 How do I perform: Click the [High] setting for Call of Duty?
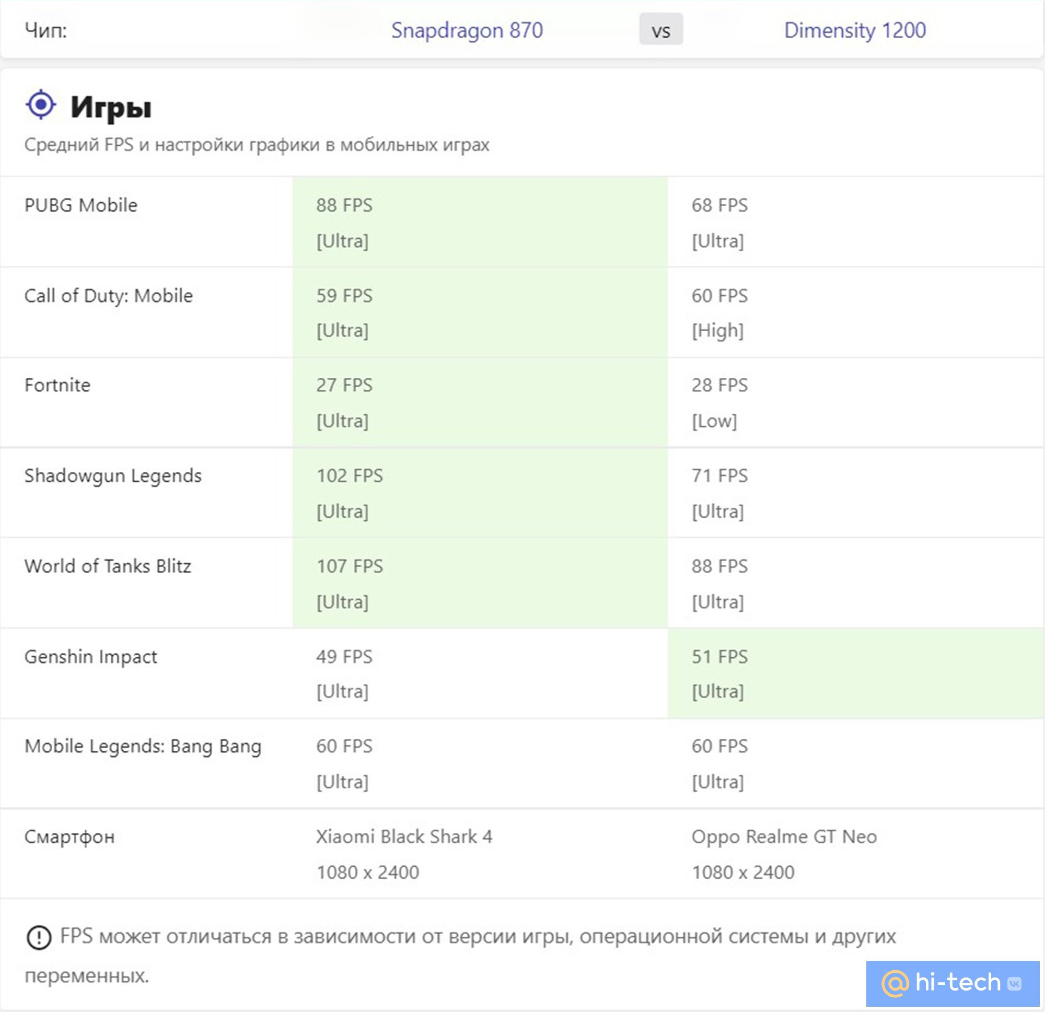(x=717, y=331)
